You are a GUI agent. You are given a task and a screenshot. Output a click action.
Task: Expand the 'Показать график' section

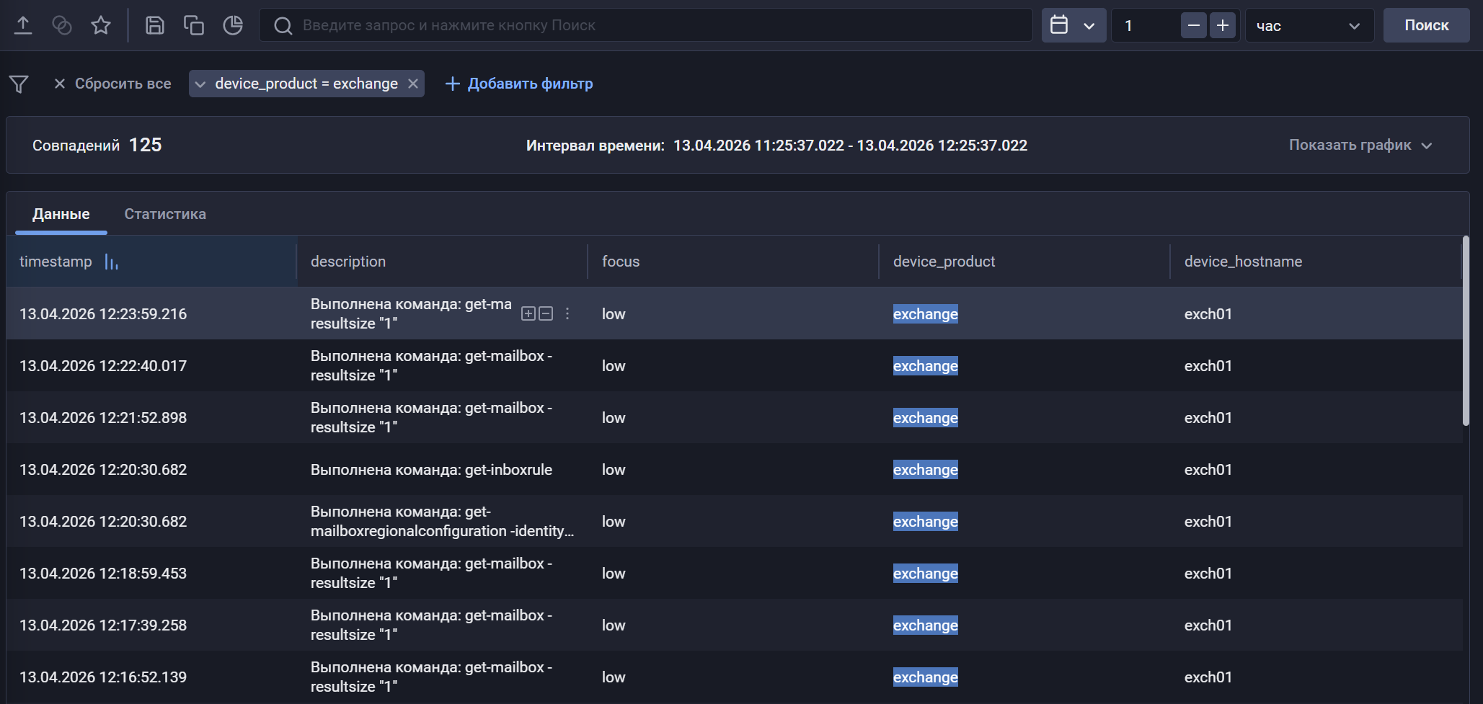1361,145
